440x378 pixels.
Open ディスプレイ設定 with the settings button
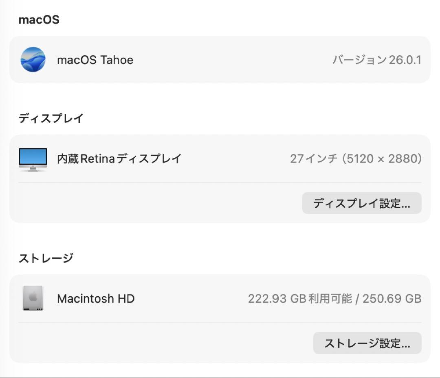tap(362, 203)
